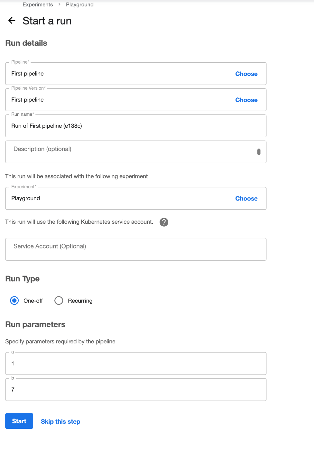Viewport: 314px width, 450px height.
Task: Choose a different Experiment
Action: (246, 199)
